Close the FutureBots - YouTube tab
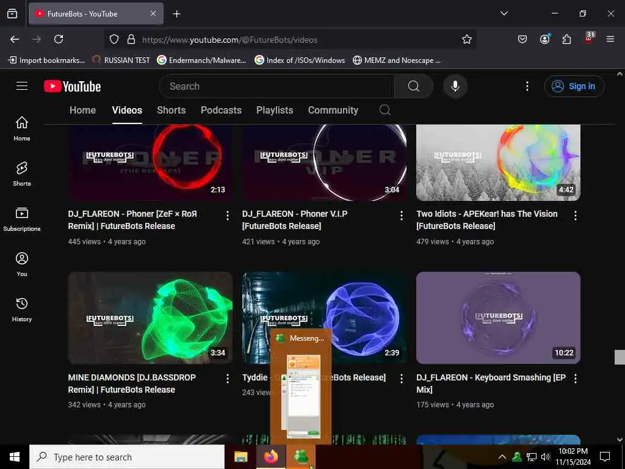The height and width of the screenshot is (469, 625). [153, 13]
